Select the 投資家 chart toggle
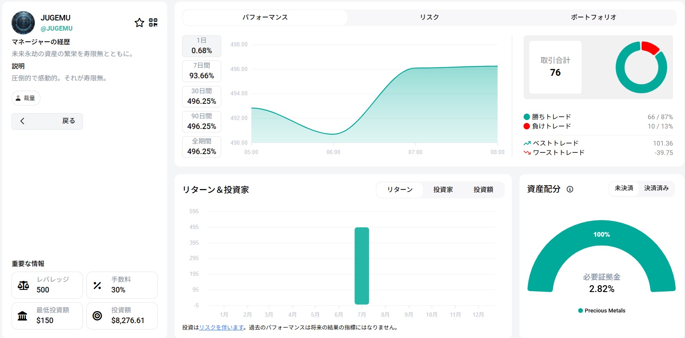Screen dimensions: 685x338 (x=443, y=190)
